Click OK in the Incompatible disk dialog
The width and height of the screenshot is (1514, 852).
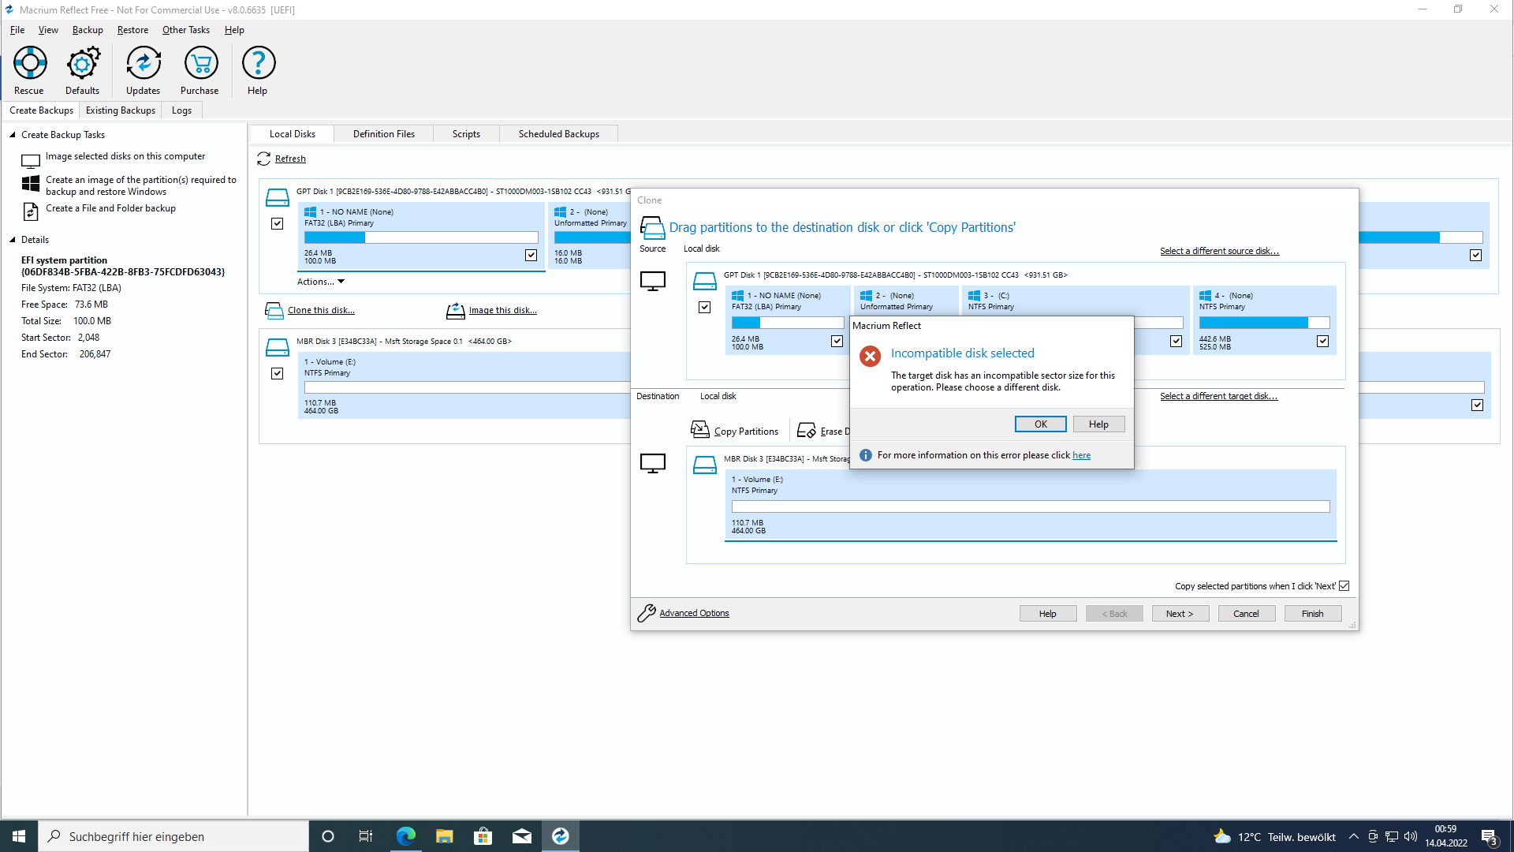point(1040,424)
